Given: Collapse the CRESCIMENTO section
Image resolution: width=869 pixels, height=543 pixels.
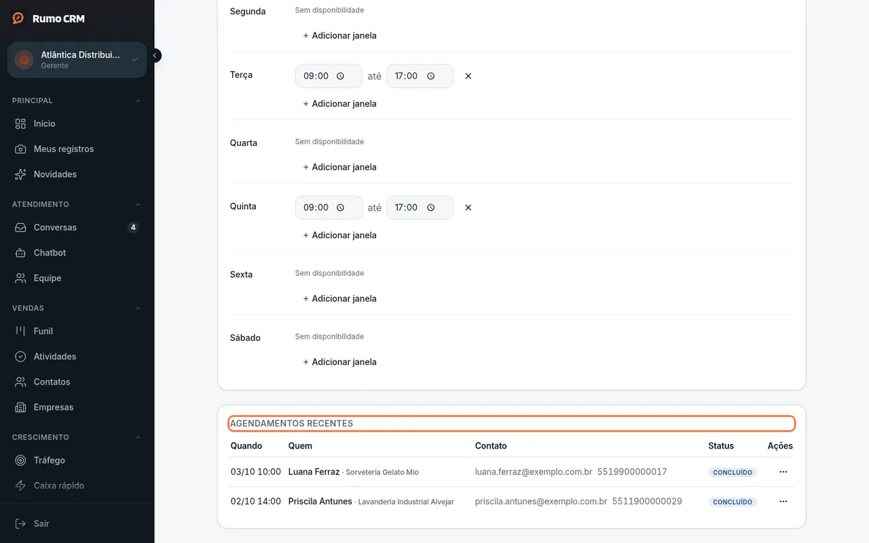Looking at the screenshot, I should 138,437.
